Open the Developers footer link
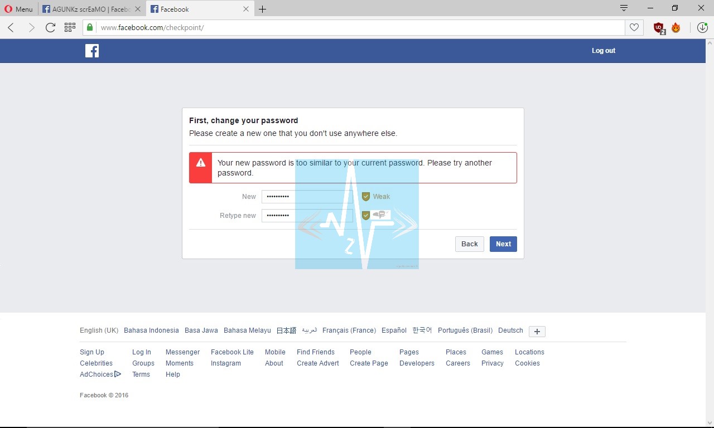 click(417, 363)
